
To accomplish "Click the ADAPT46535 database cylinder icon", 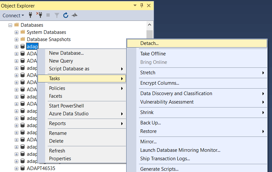I will click(23, 168).
